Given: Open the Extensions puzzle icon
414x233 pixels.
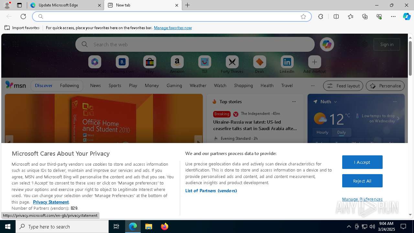Looking at the screenshot, I should coord(321,17).
